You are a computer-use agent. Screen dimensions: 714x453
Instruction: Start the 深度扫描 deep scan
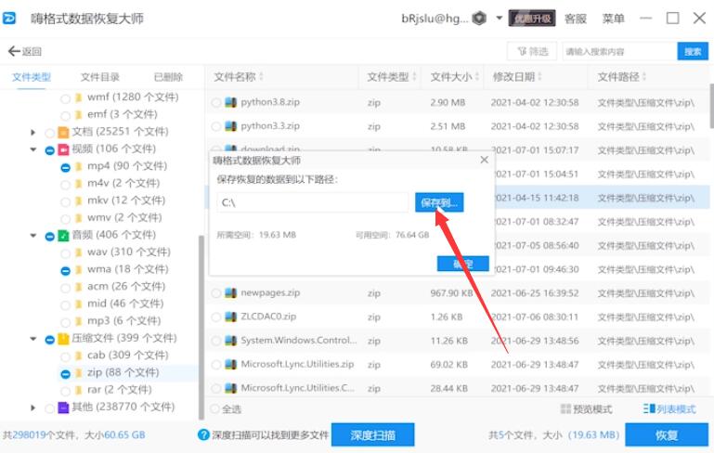372,434
